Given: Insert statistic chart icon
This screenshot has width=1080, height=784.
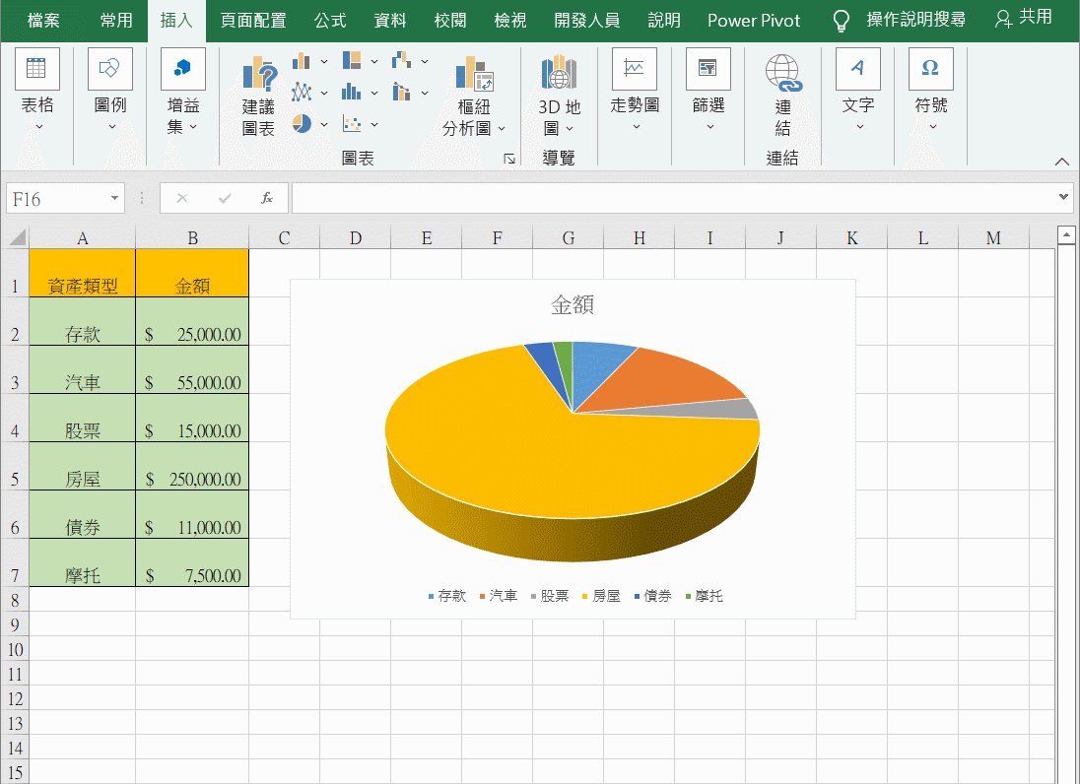Looking at the screenshot, I should [x=351, y=92].
